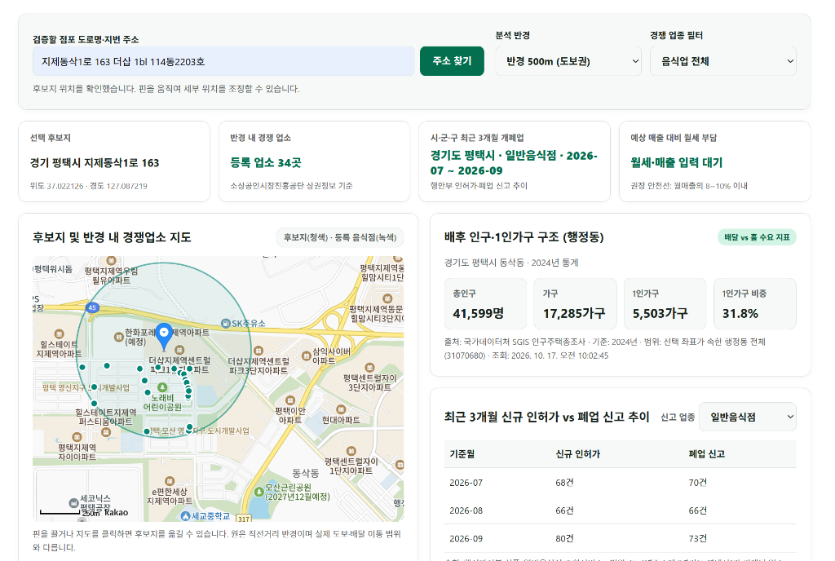Click the 41,599명 total population value
835x561 pixels.
point(478,313)
